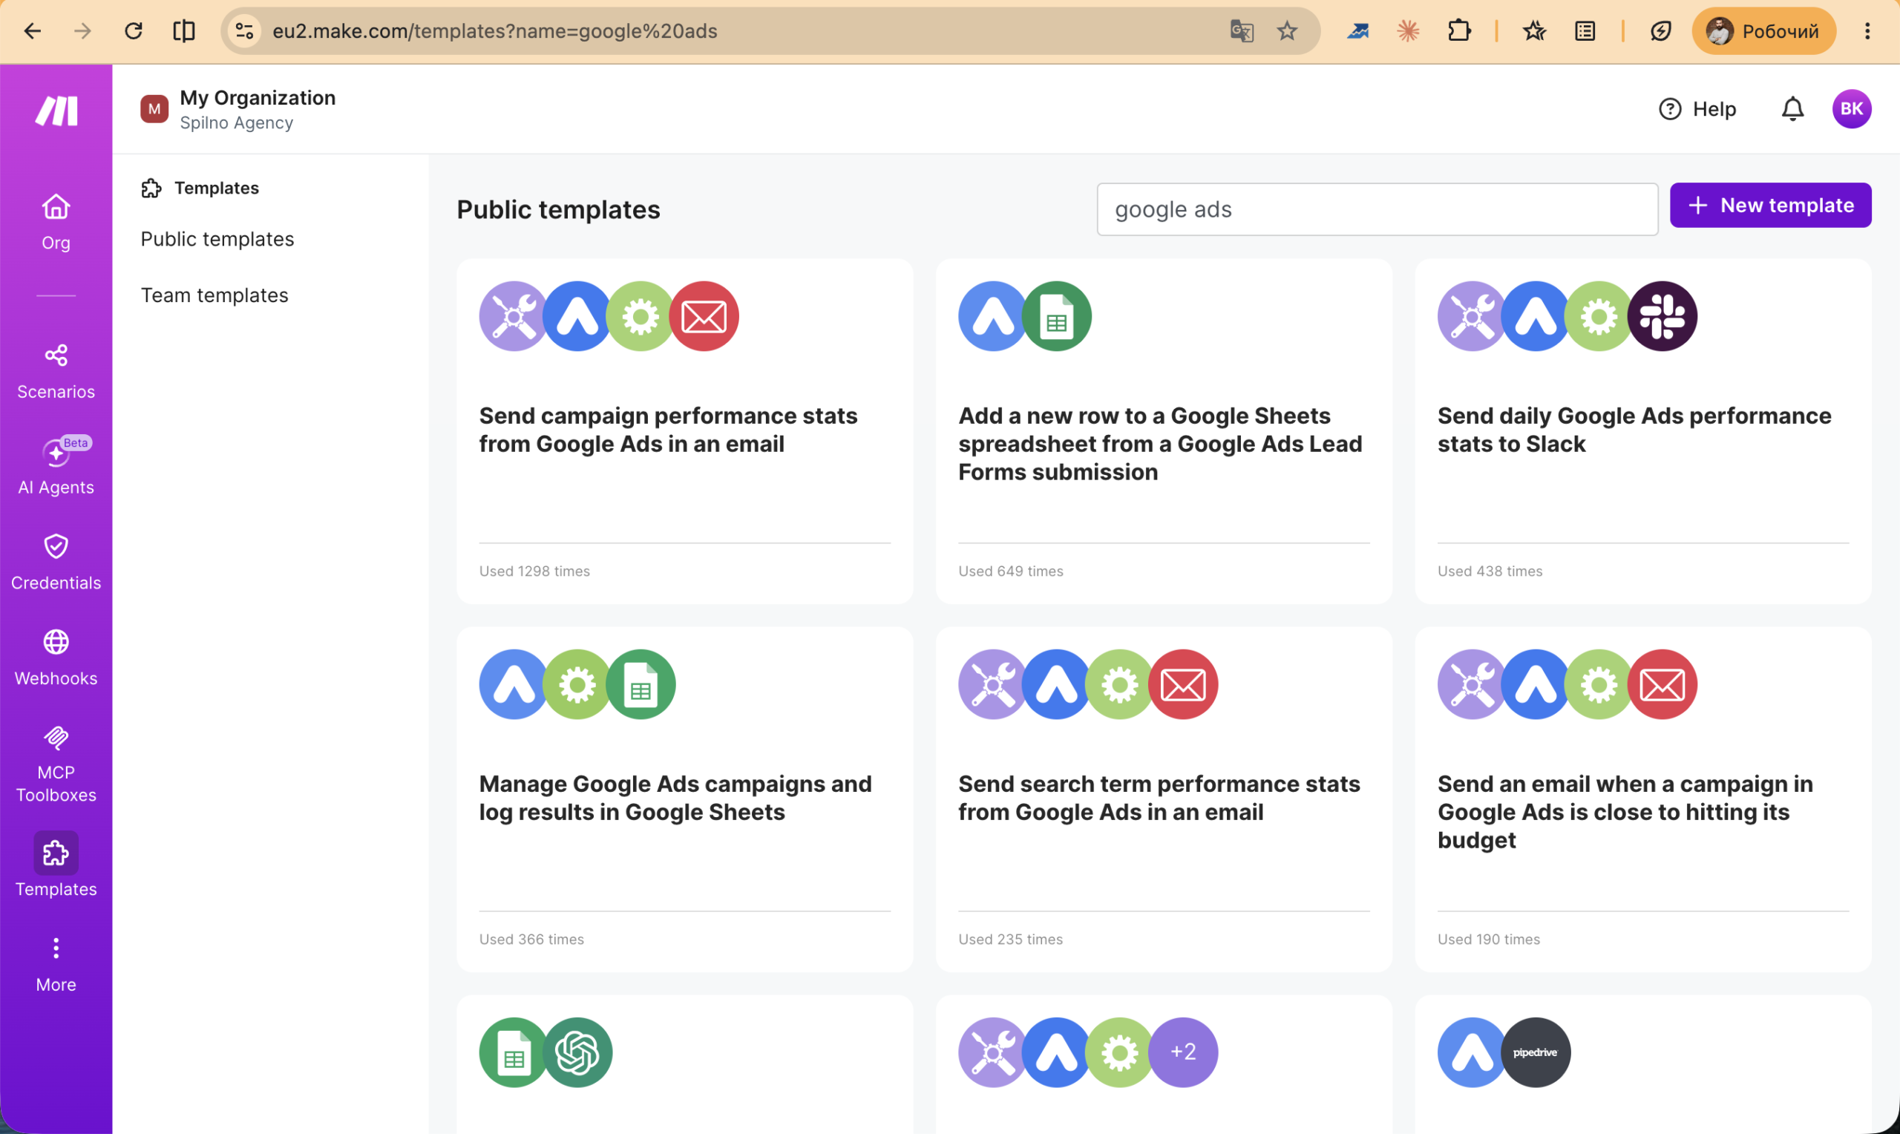Open Team templates in the side menu
1900x1134 pixels.
pos(214,295)
